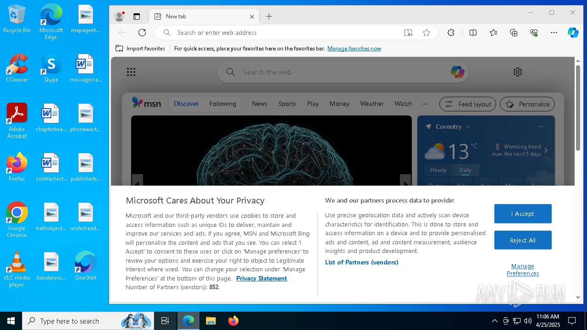Image resolution: width=587 pixels, height=330 pixels.
Task: Click Import favorites on favorites bar
Action: coord(140,49)
